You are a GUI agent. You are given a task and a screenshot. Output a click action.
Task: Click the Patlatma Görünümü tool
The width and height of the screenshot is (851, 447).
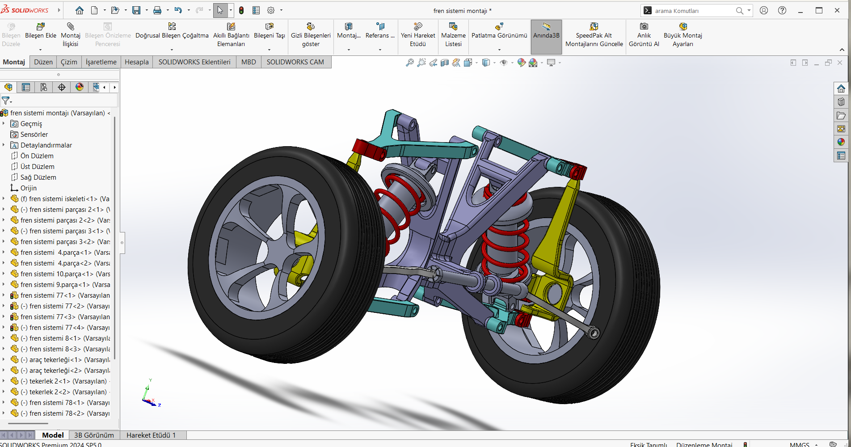499,31
